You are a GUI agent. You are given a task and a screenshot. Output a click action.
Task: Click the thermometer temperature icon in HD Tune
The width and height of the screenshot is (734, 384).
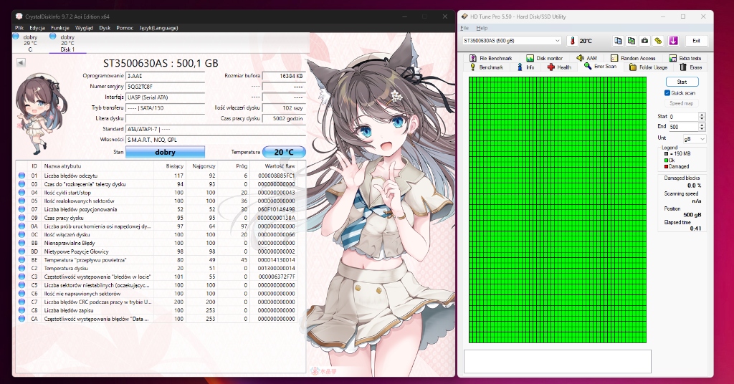tap(573, 41)
